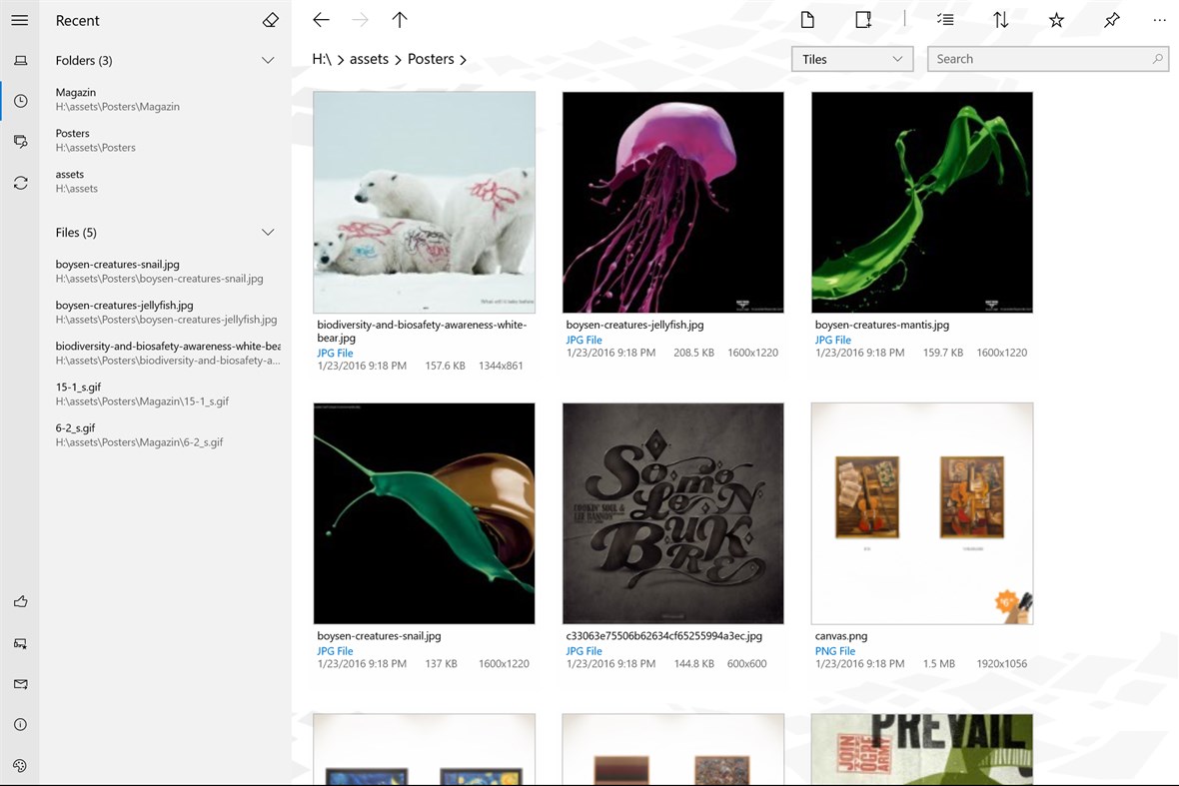This screenshot has width=1179, height=786.
Task: Open the theme palette icon
Action: click(x=20, y=765)
